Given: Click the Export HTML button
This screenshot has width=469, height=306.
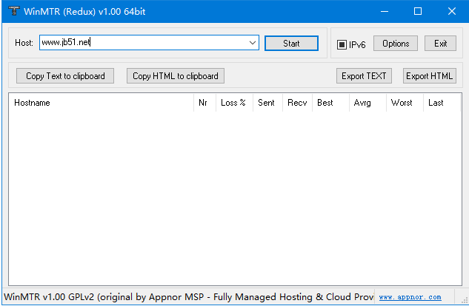Looking at the screenshot, I should point(429,75).
